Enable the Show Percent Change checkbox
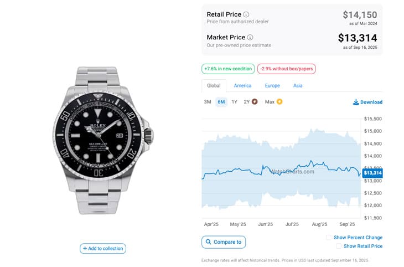Screen dimensions: 404x267 (329, 238)
